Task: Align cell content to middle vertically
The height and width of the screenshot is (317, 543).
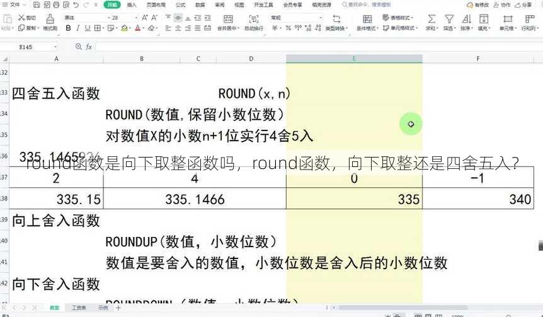Action: pyautogui.click(x=178, y=18)
